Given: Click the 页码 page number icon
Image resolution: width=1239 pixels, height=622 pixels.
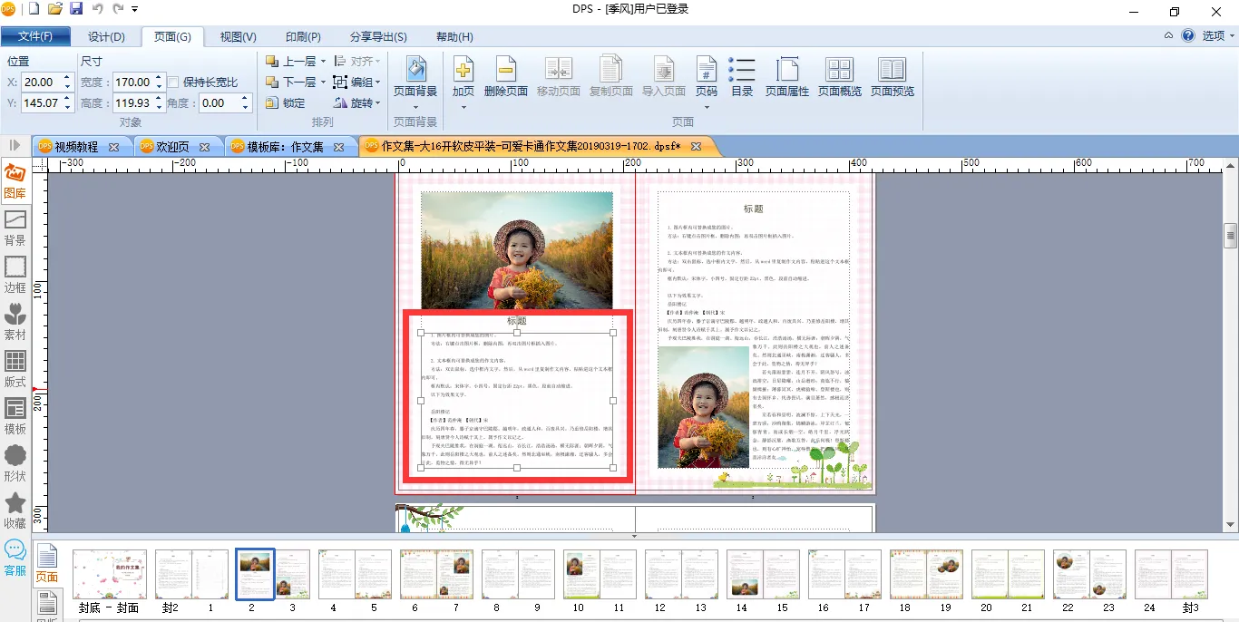Looking at the screenshot, I should click(x=706, y=71).
